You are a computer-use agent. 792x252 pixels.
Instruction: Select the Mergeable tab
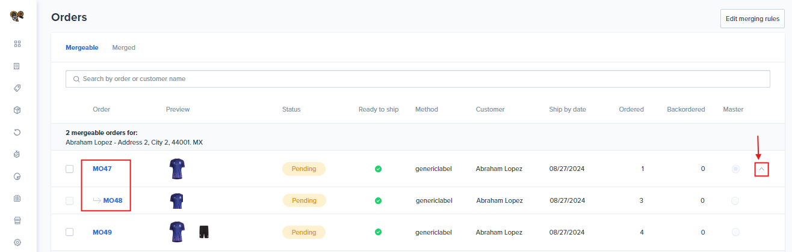(x=82, y=47)
